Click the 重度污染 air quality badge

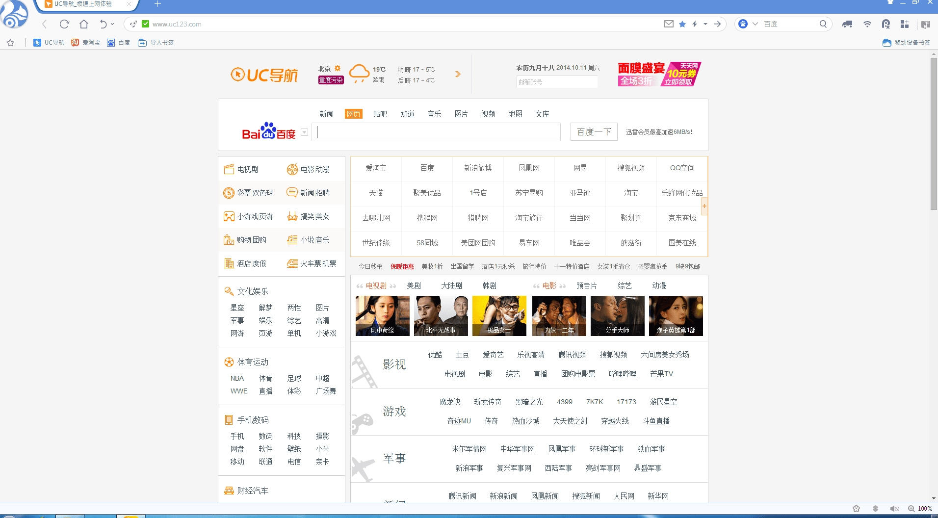[331, 80]
